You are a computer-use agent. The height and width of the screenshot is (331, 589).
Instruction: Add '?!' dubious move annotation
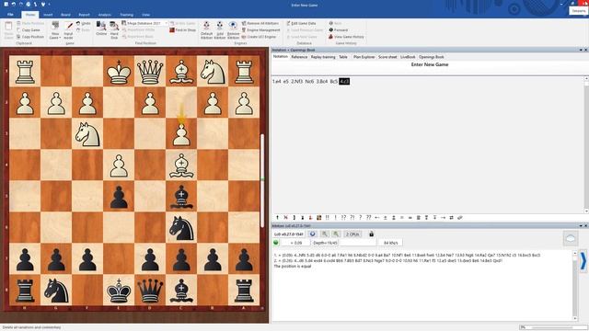(352, 218)
